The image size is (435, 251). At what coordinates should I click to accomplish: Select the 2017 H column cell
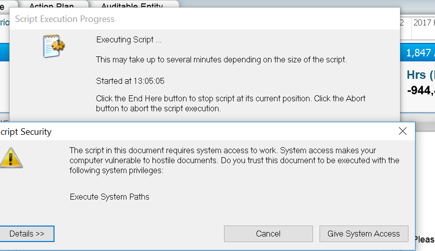(x=423, y=23)
